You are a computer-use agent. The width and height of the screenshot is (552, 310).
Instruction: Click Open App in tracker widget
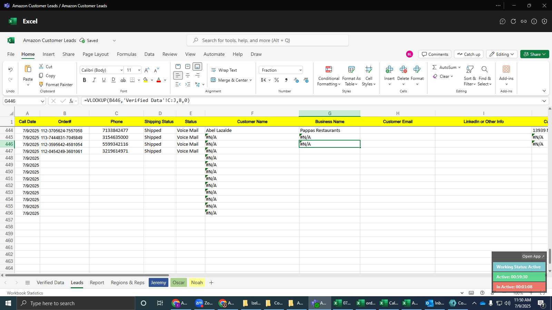pos(533,256)
